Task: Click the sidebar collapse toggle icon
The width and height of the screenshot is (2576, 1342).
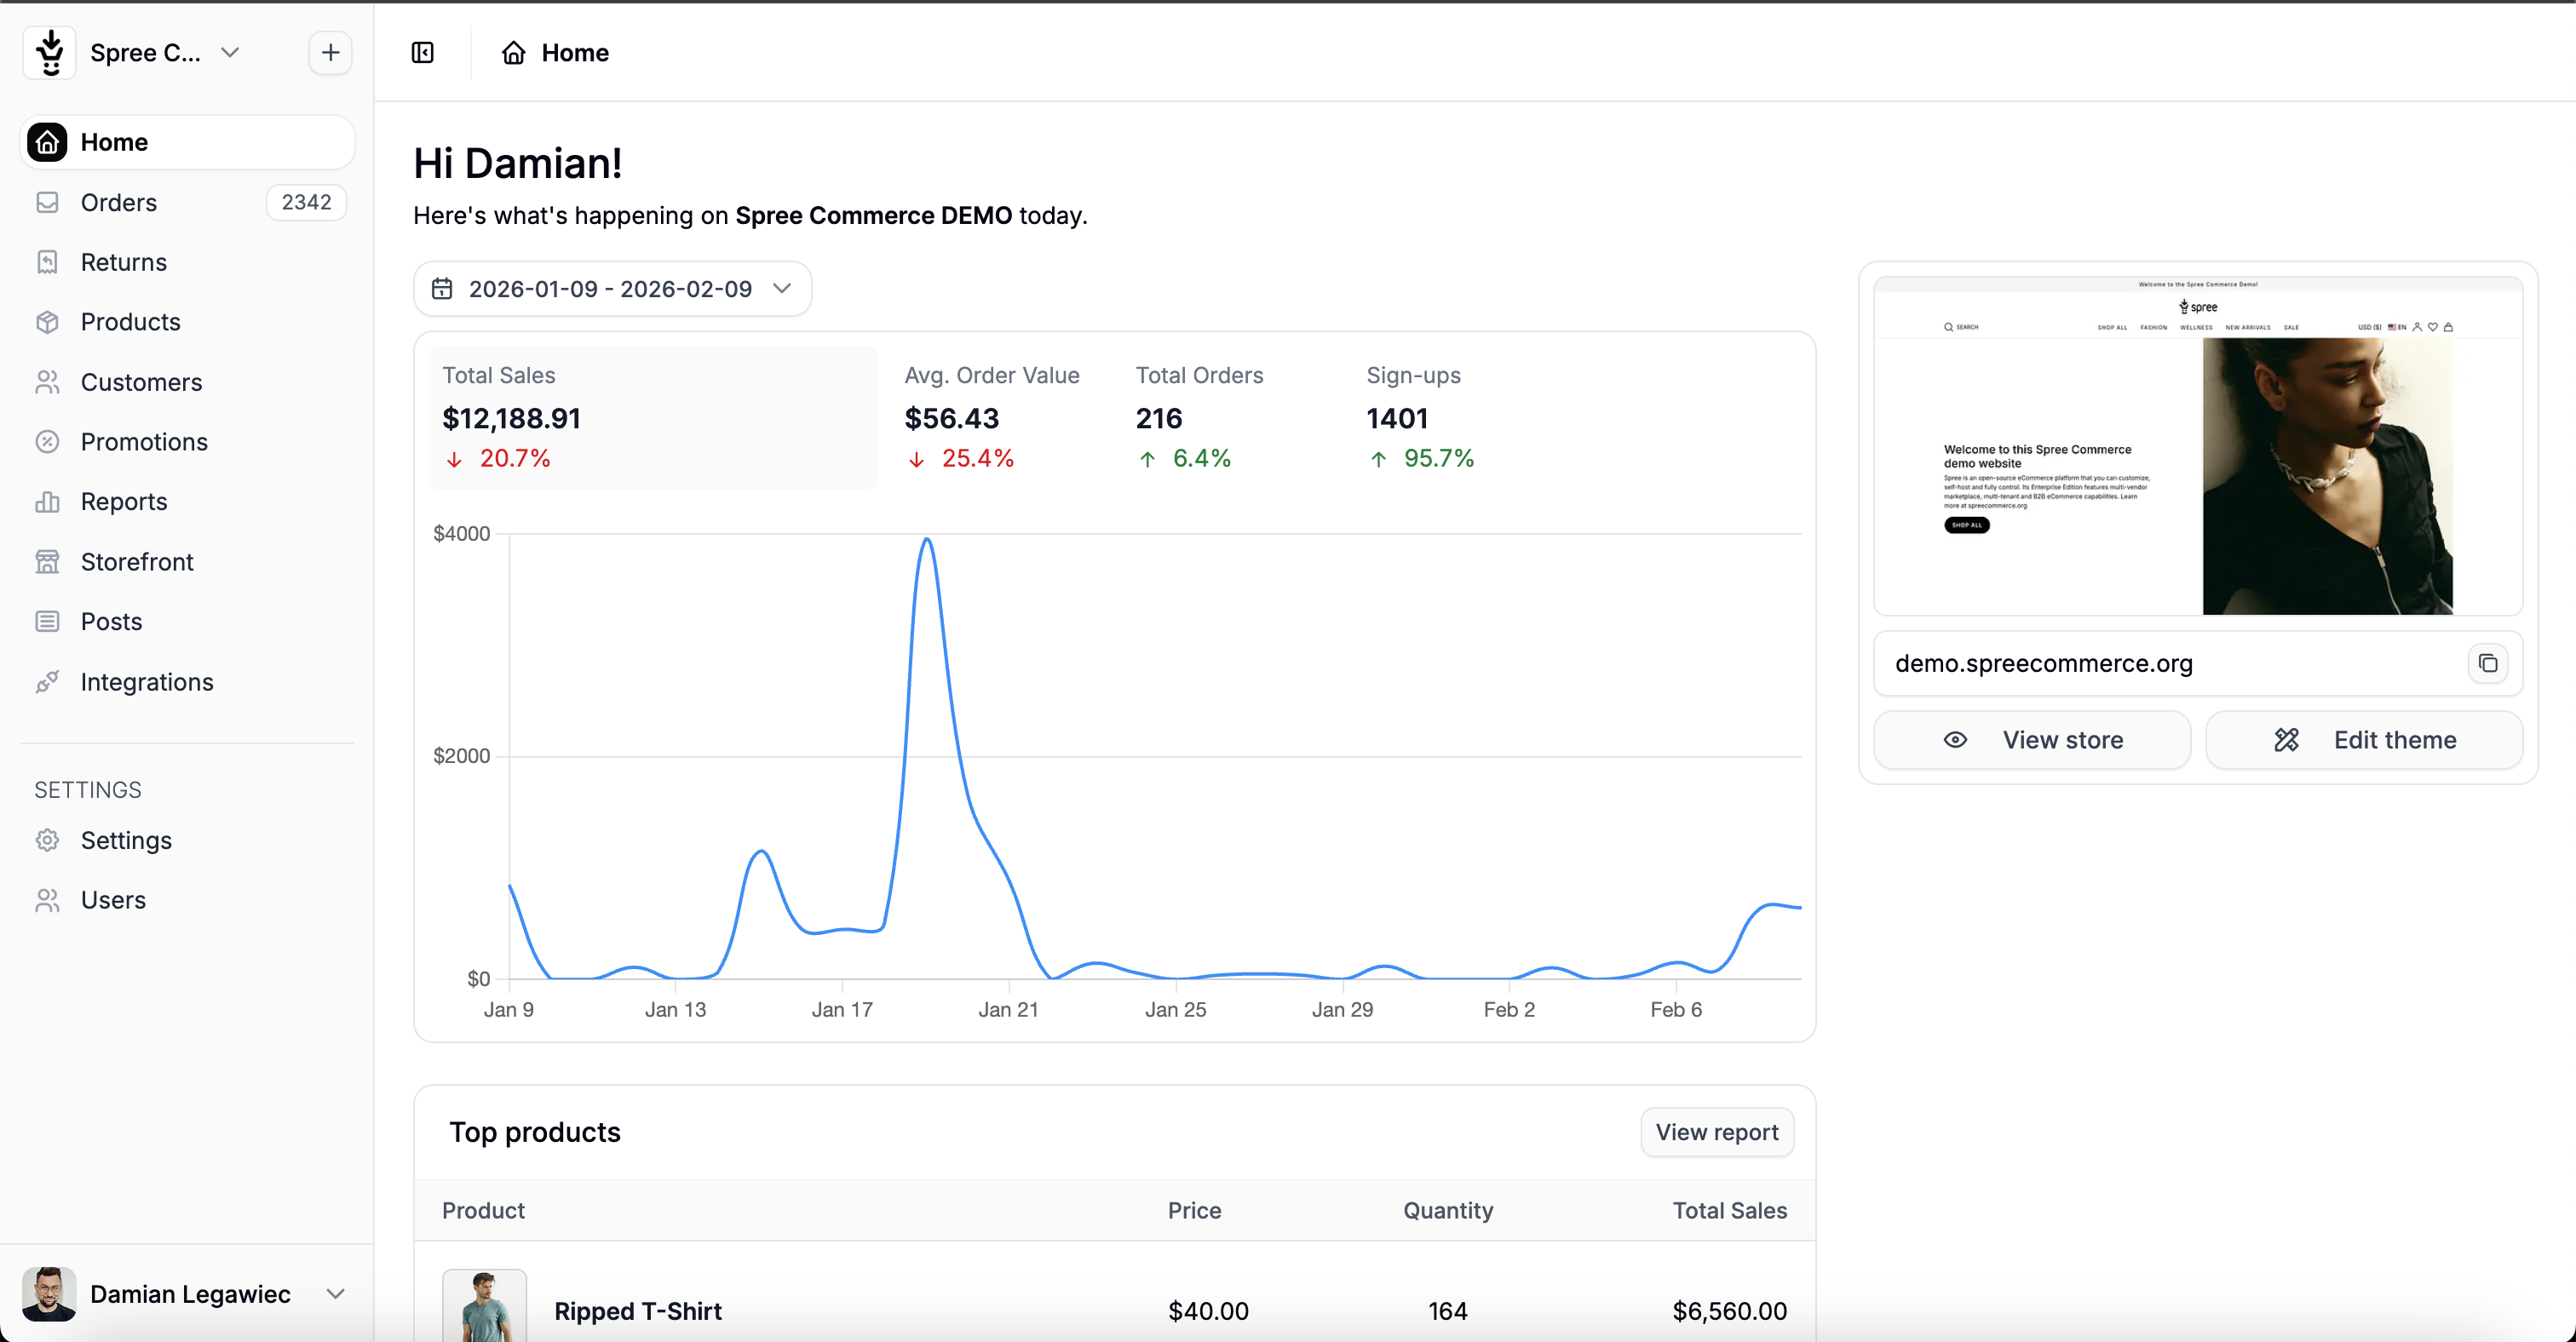Action: 423,53
